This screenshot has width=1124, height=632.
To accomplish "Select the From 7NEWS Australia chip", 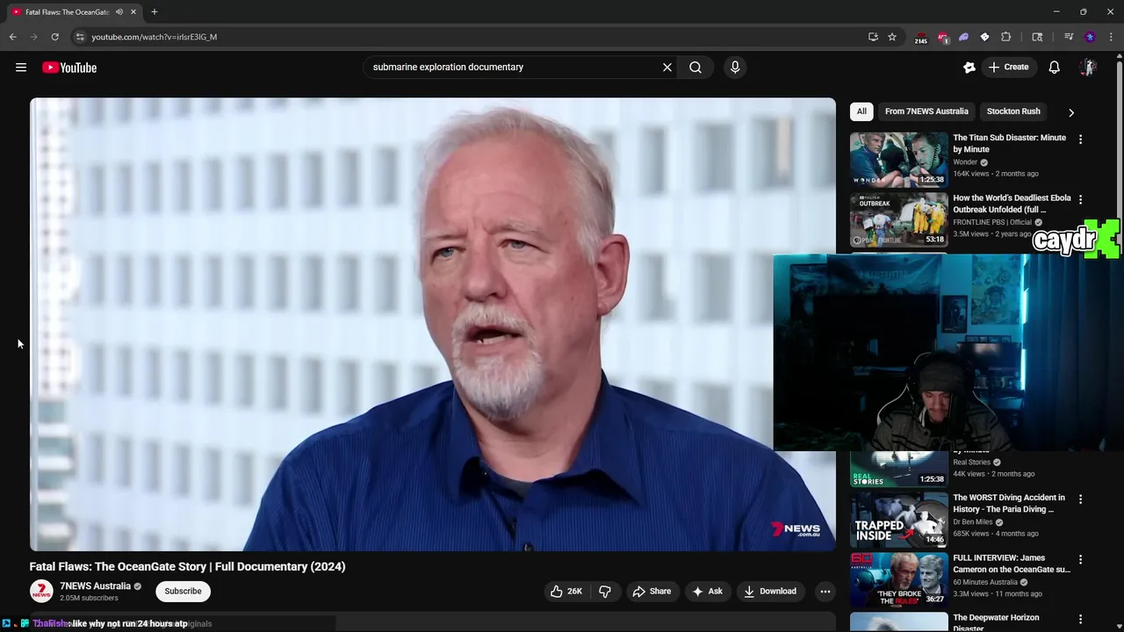I will click(926, 111).
